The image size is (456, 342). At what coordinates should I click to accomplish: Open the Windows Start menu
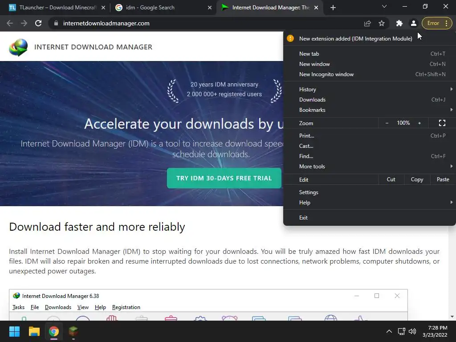pos(14,331)
